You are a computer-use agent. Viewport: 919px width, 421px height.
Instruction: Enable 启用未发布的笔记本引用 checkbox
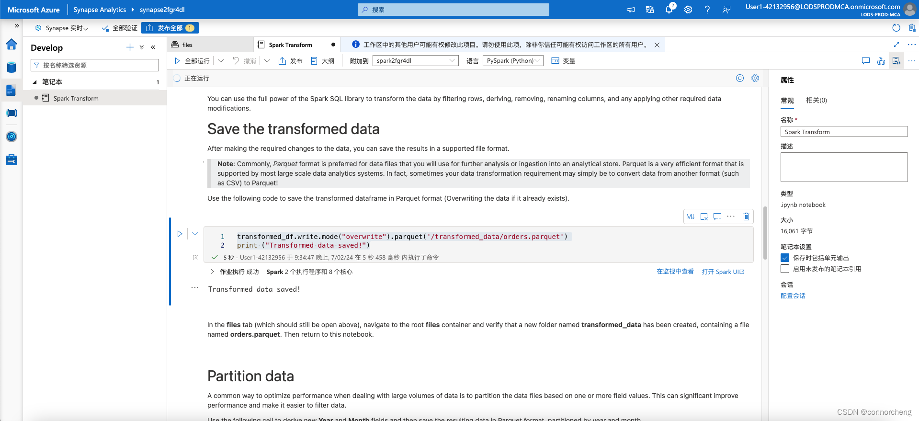(785, 269)
